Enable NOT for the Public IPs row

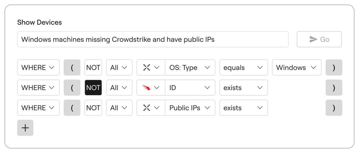(93, 108)
